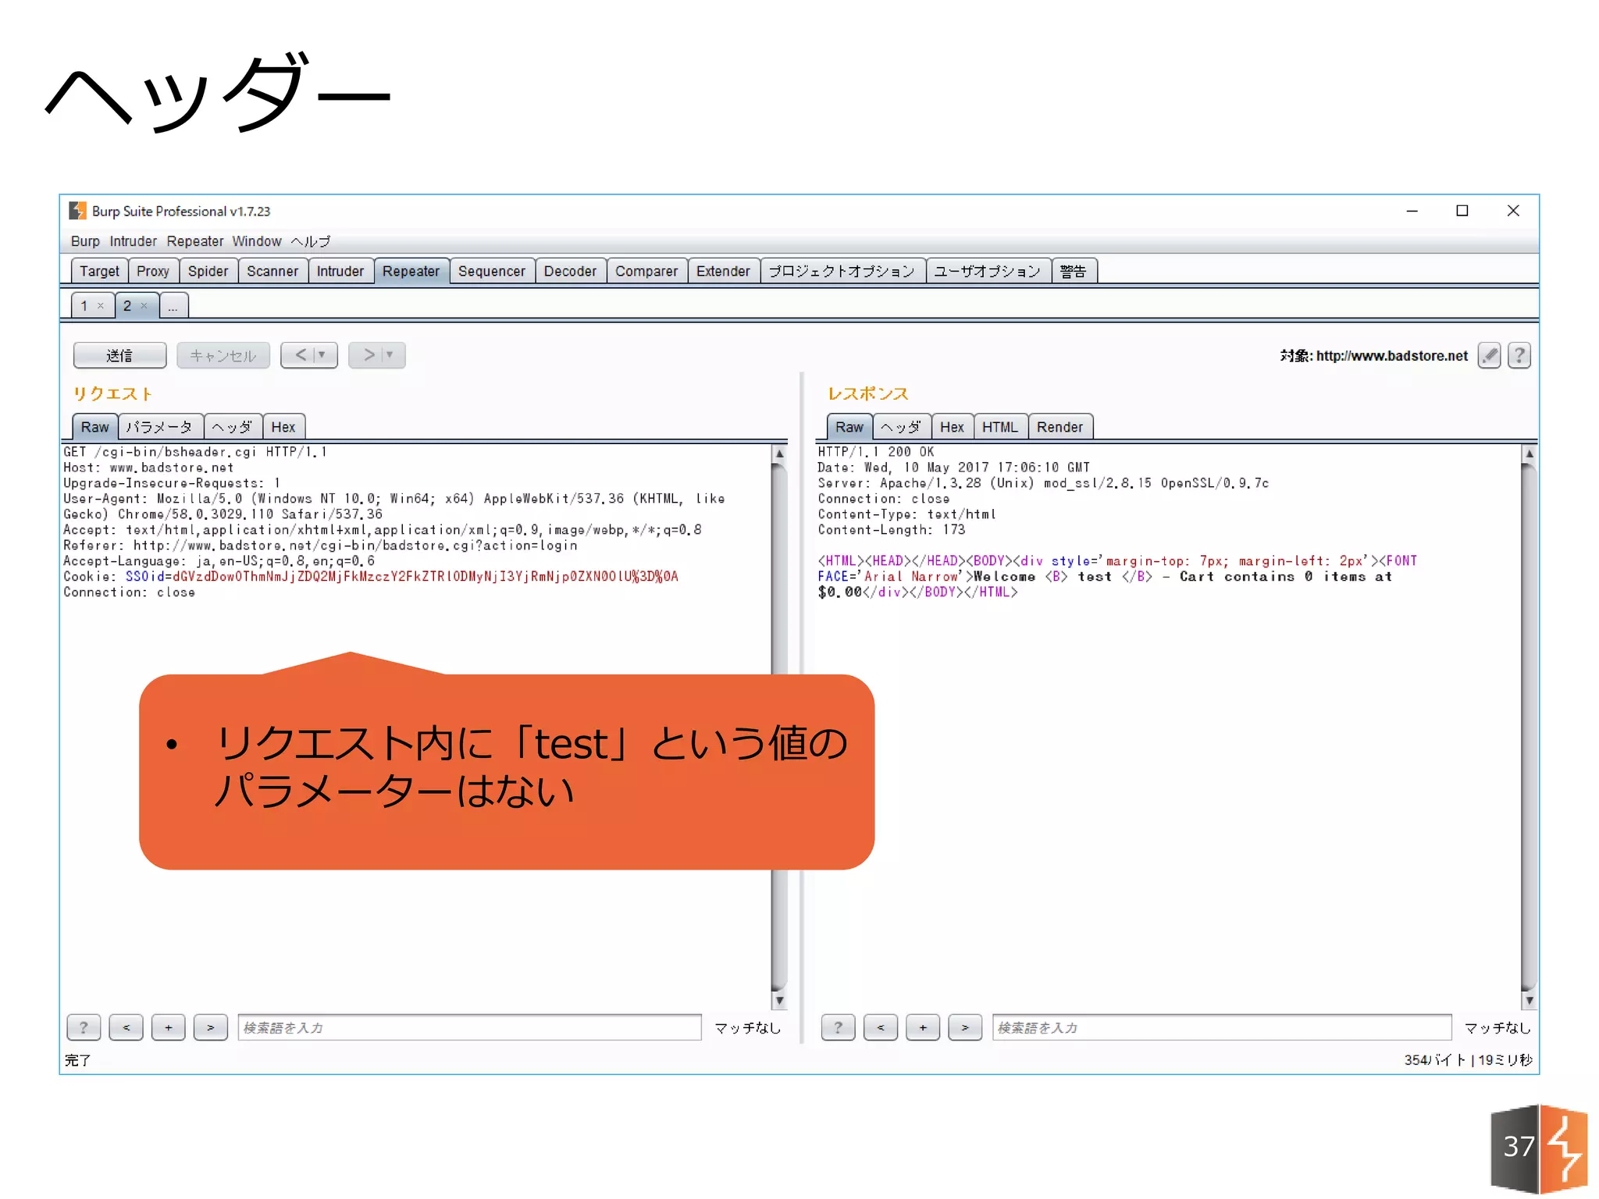The image size is (1599, 1199).
Task: Switch to the Comparer tab
Action: [x=646, y=271]
